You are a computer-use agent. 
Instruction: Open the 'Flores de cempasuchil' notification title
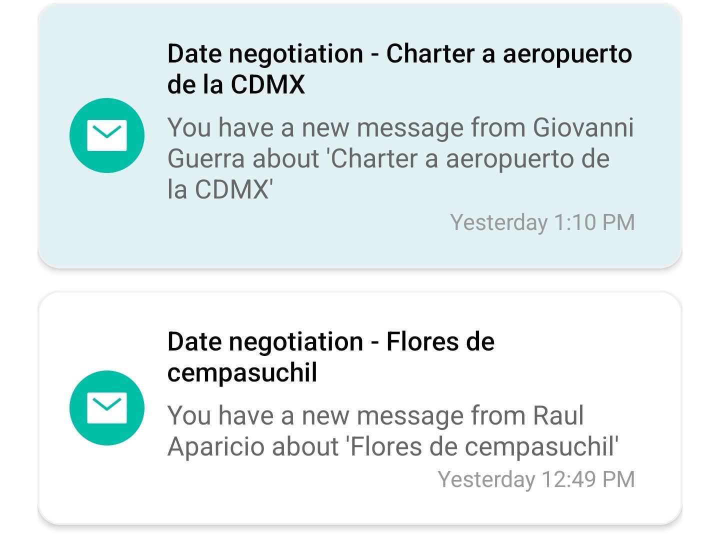[330, 357]
